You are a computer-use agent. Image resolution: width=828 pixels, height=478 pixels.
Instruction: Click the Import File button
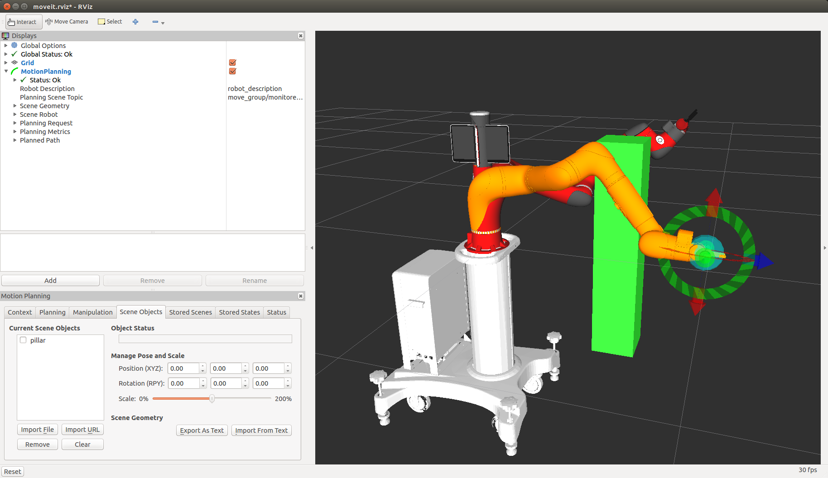coord(38,430)
